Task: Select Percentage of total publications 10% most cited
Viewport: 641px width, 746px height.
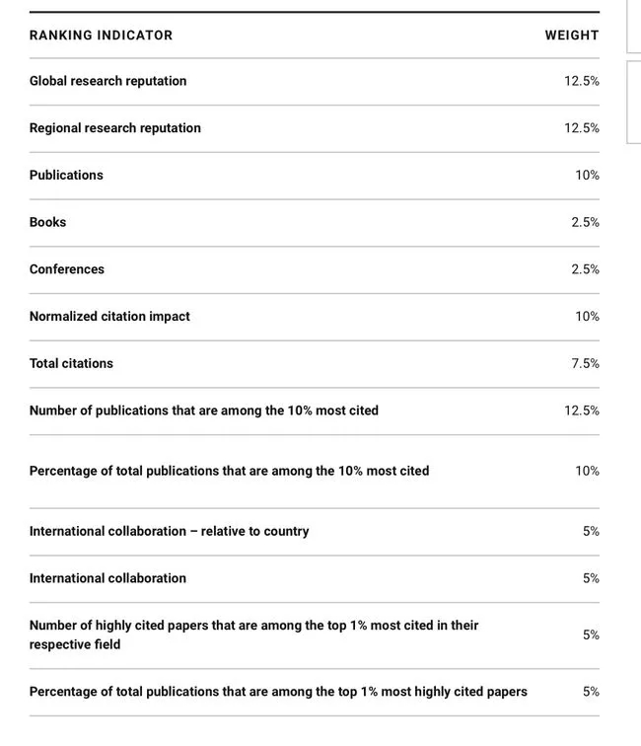Action: click(229, 471)
